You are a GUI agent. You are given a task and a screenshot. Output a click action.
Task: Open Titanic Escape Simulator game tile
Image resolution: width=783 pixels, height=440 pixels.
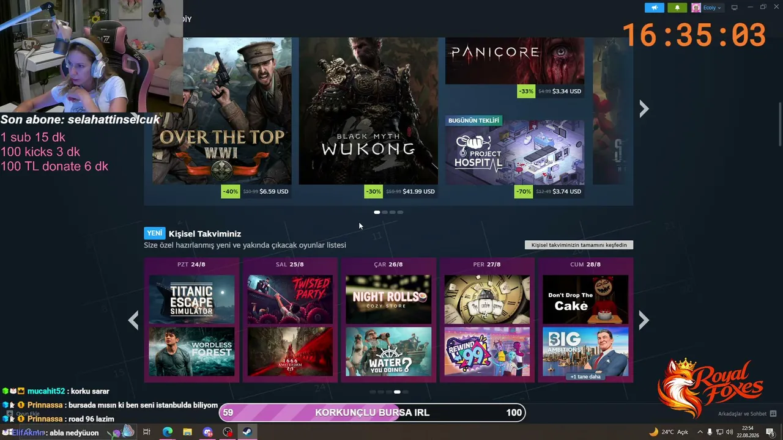[x=191, y=299]
